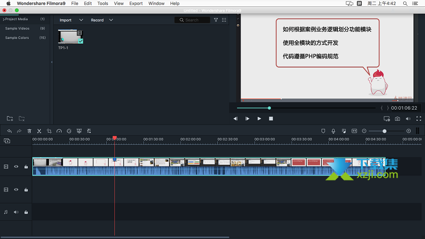This screenshot has width=425, height=239.
Task: Redo the last undone action
Action: tap(19, 131)
